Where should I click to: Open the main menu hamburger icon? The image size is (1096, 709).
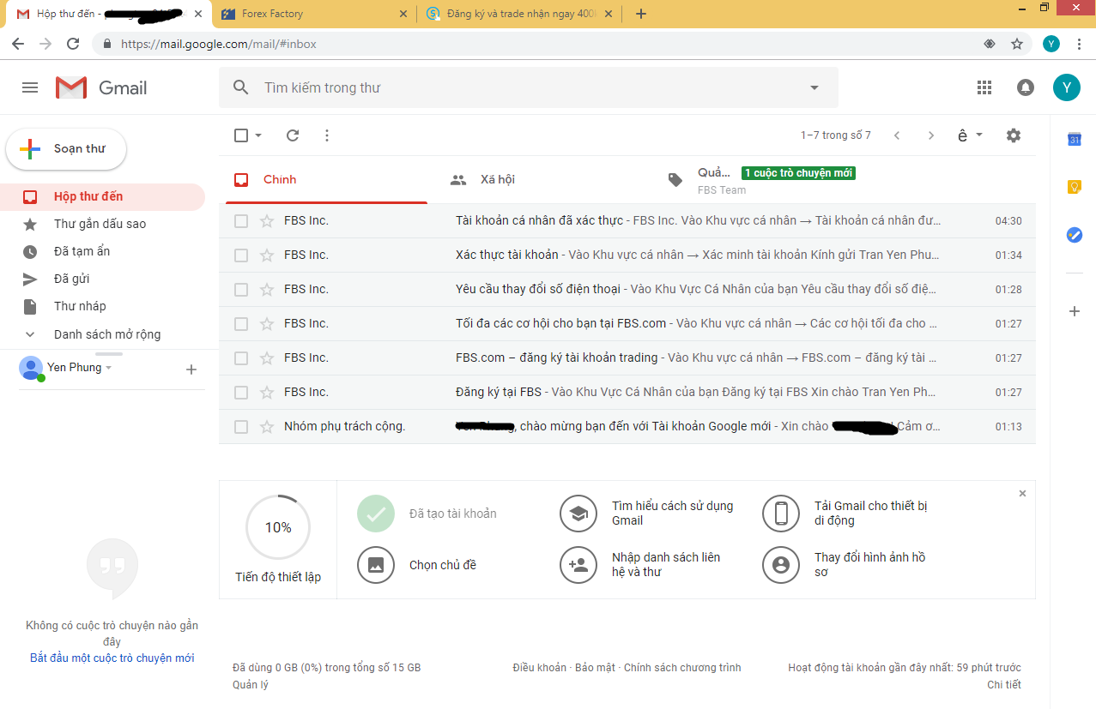click(x=30, y=87)
